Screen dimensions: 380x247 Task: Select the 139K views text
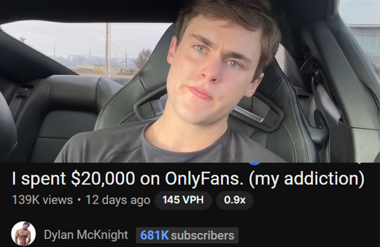[42, 200]
